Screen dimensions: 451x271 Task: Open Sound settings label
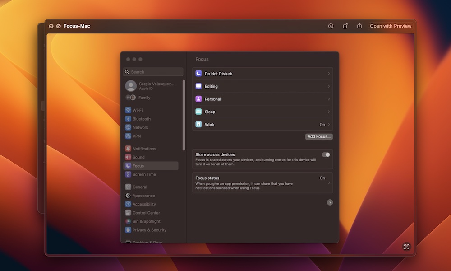pos(138,157)
